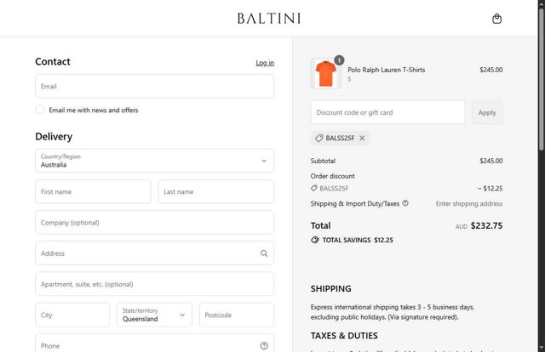This screenshot has width=545, height=352.
Task: Click the Apply discount button
Action: point(487,112)
